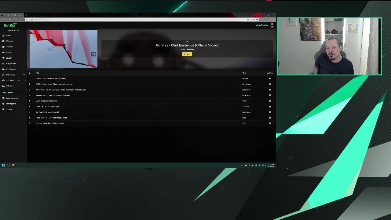
Task: Click the Action column header
Action: pyautogui.click(x=270, y=73)
